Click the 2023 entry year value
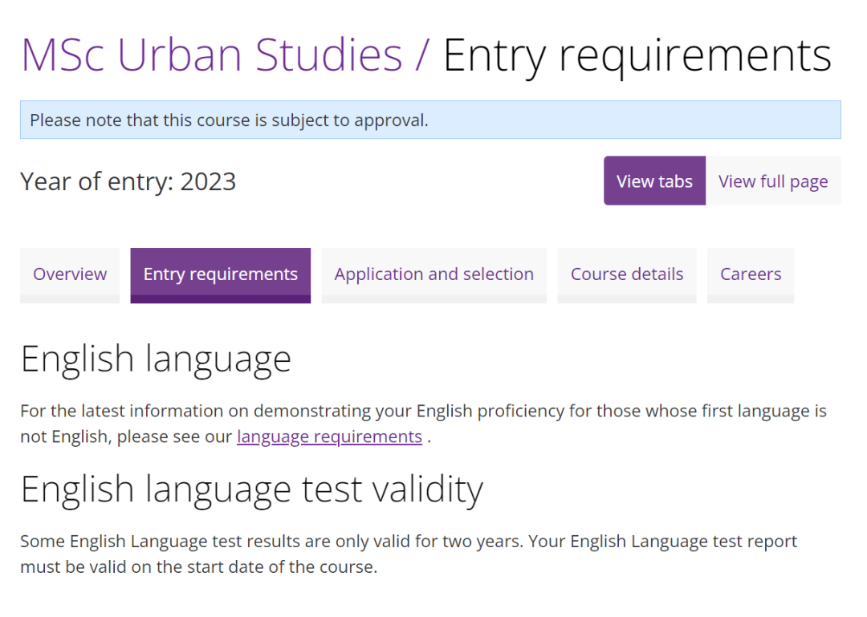This screenshot has height=617, width=867. click(x=208, y=181)
